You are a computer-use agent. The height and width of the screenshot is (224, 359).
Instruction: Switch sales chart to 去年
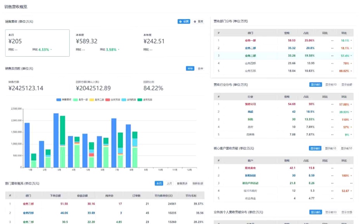pos(200,69)
